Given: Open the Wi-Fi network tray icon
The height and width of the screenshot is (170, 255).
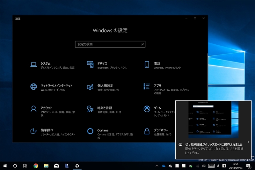Looking at the screenshot, I should click(197, 166).
